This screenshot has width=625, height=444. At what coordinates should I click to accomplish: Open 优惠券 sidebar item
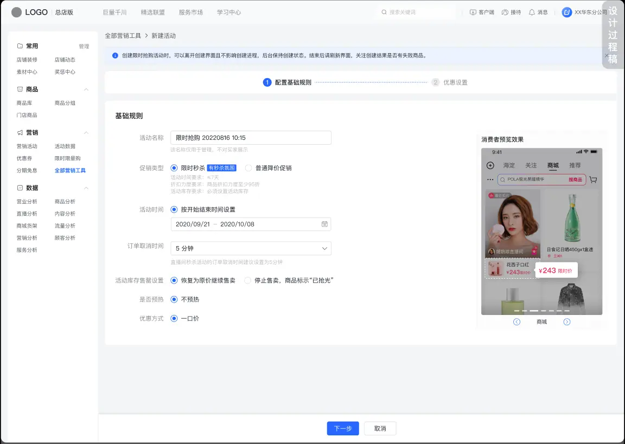coord(24,158)
